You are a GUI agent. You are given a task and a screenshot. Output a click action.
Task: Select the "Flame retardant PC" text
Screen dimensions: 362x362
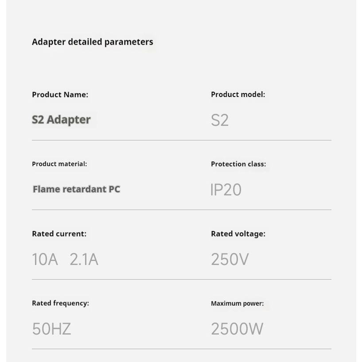coord(76,189)
